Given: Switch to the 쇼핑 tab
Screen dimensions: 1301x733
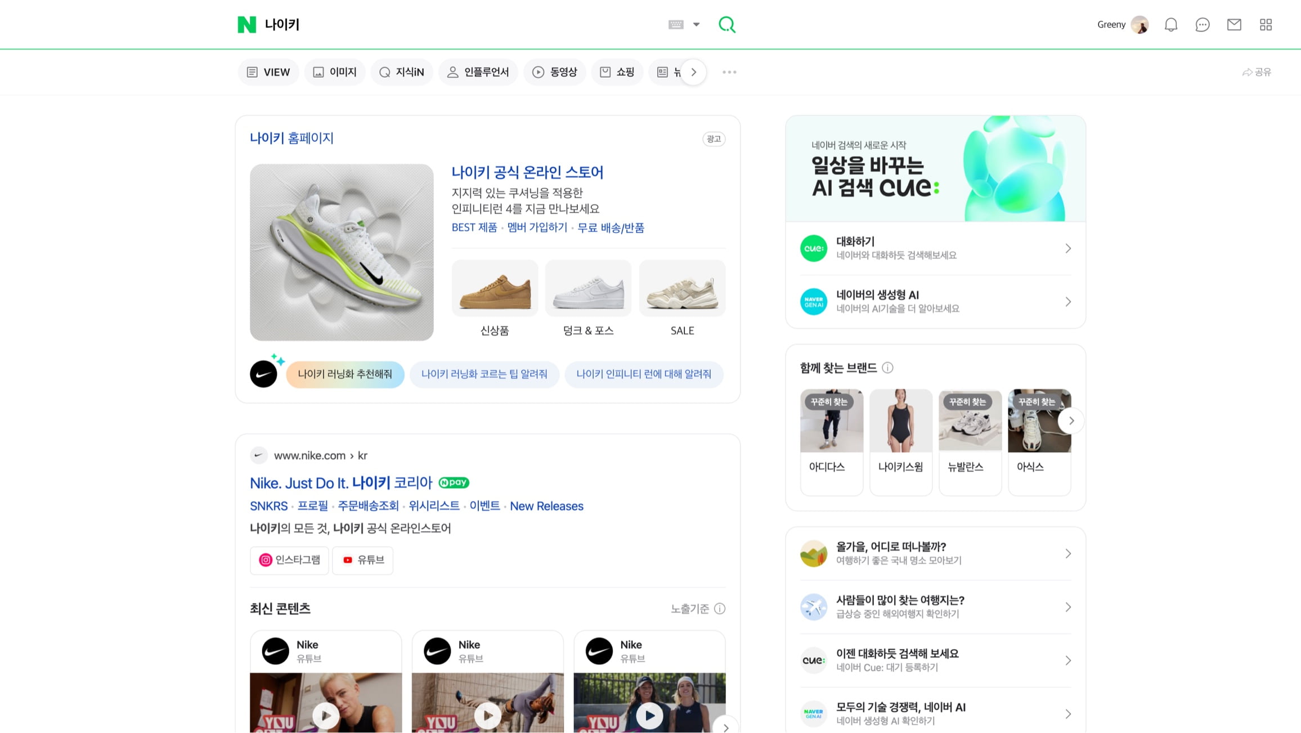Looking at the screenshot, I should point(617,72).
